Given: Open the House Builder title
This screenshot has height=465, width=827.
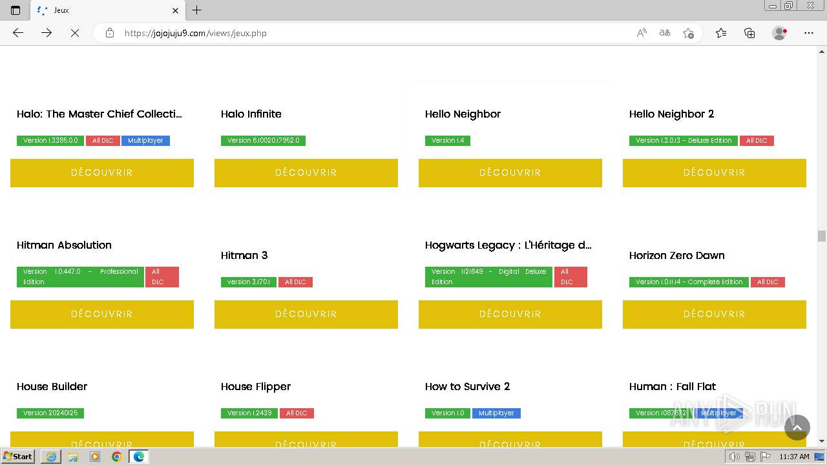Looking at the screenshot, I should point(52,387).
